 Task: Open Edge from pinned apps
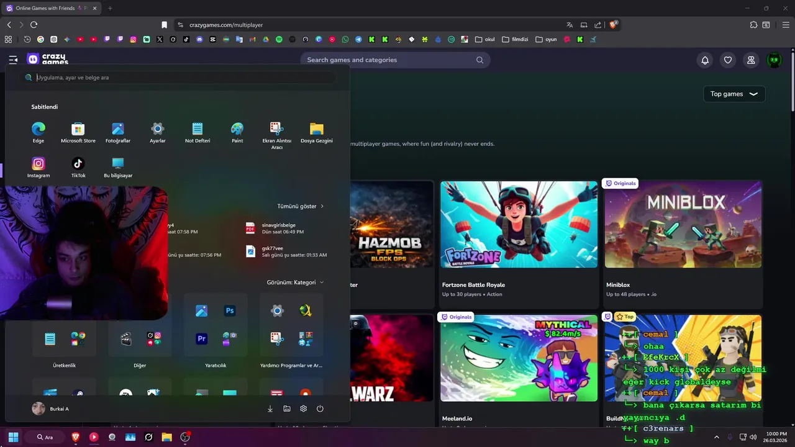tap(39, 132)
